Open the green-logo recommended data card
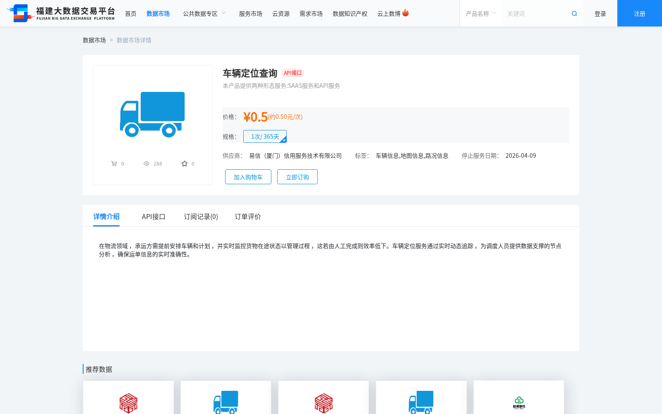This screenshot has width=662, height=414. pos(519,397)
